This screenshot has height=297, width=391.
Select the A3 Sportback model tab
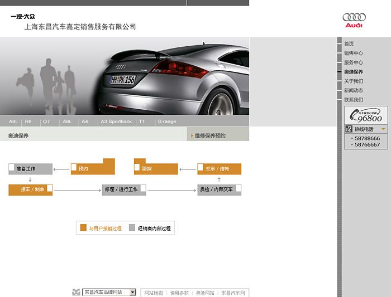[x=116, y=121]
